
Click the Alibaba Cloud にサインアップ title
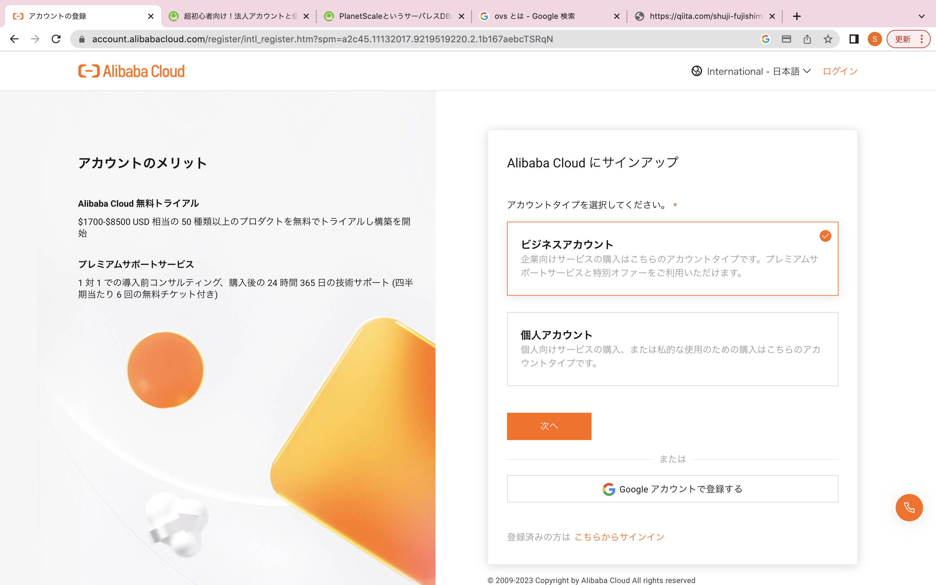click(x=592, y=162)
